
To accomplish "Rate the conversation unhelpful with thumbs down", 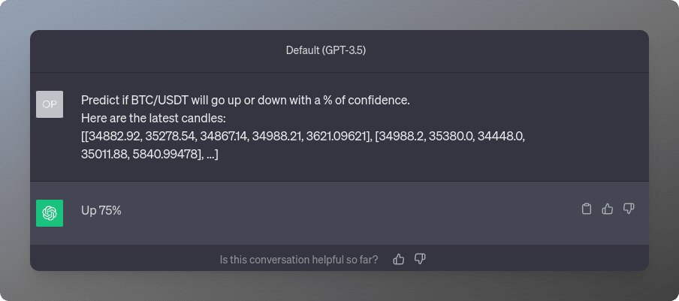I will [x=420, y=259].
